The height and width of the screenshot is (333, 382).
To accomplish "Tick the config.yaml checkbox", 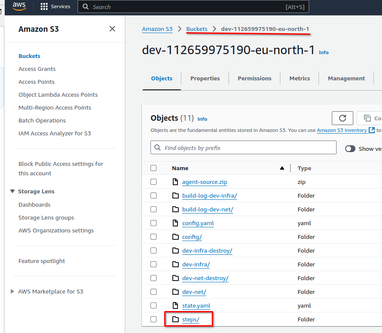I will pyautogui.click(x=153, y=223).
